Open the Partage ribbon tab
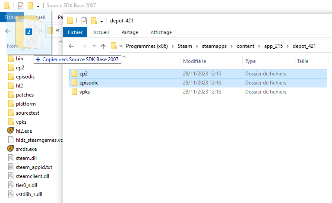332x203 pixels. [x=130, y=32]
